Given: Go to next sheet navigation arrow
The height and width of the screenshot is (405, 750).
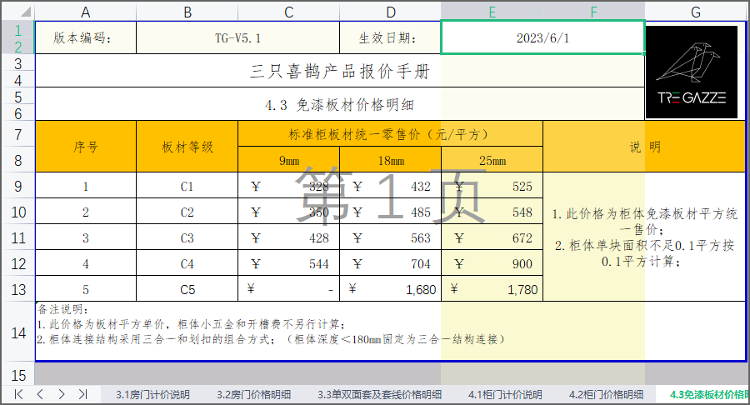Looking at the screenshot, I should coord(61,394).
